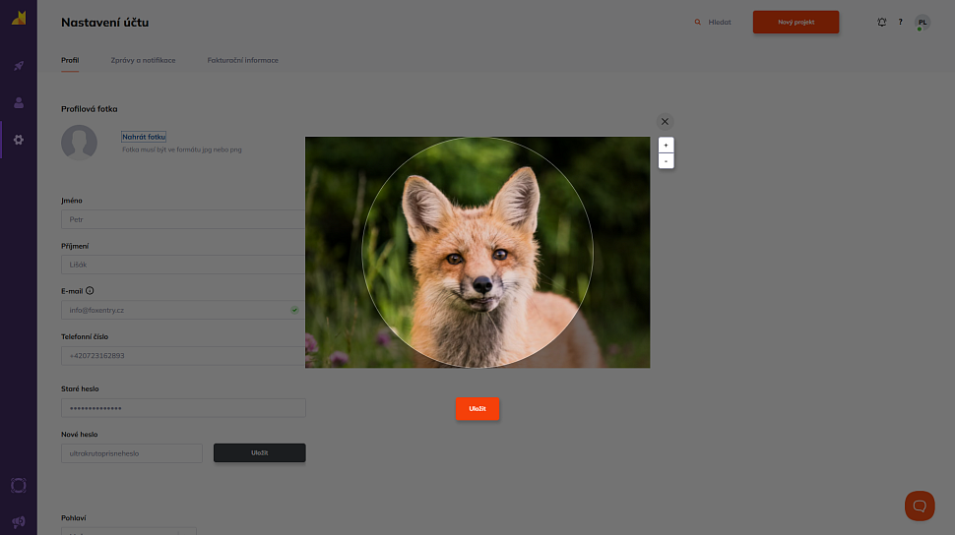Zoom in the photo with plus button
Screen dimensions: 955x535
[666, 145]
